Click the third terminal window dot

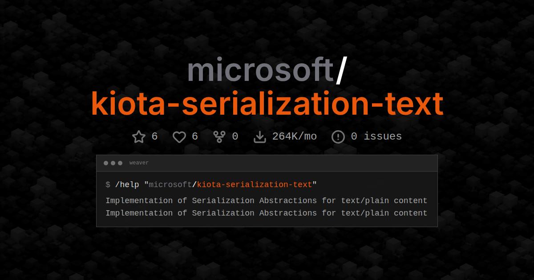120,163
